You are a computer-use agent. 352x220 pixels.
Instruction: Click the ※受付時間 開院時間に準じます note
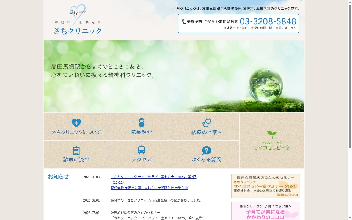pos(274,28)
